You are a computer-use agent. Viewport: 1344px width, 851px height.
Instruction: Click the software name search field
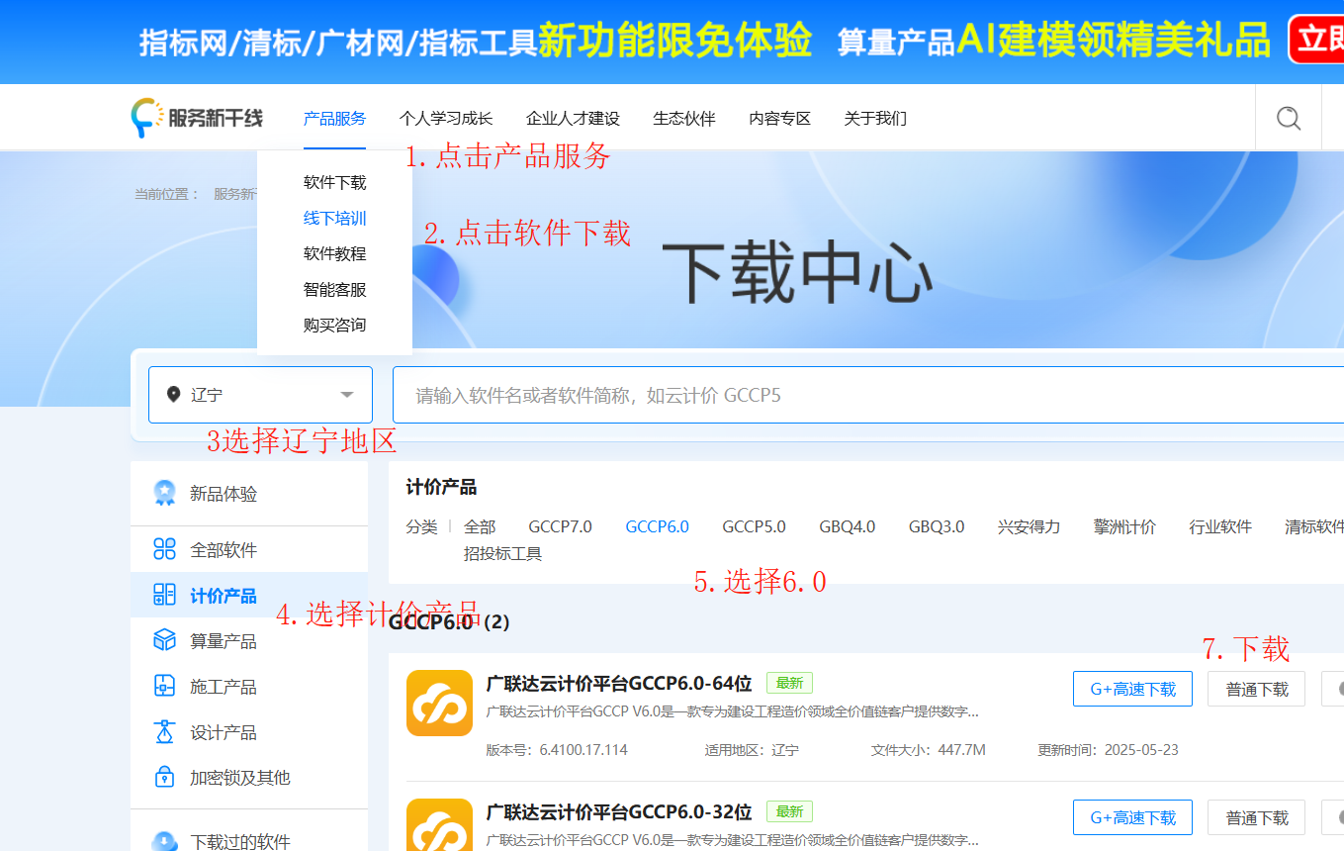[868, 395]
